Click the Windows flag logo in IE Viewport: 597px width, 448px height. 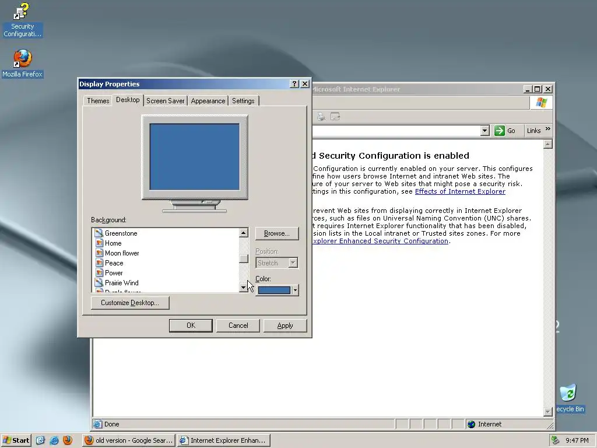pyautogui.click(x=542, y=103)
